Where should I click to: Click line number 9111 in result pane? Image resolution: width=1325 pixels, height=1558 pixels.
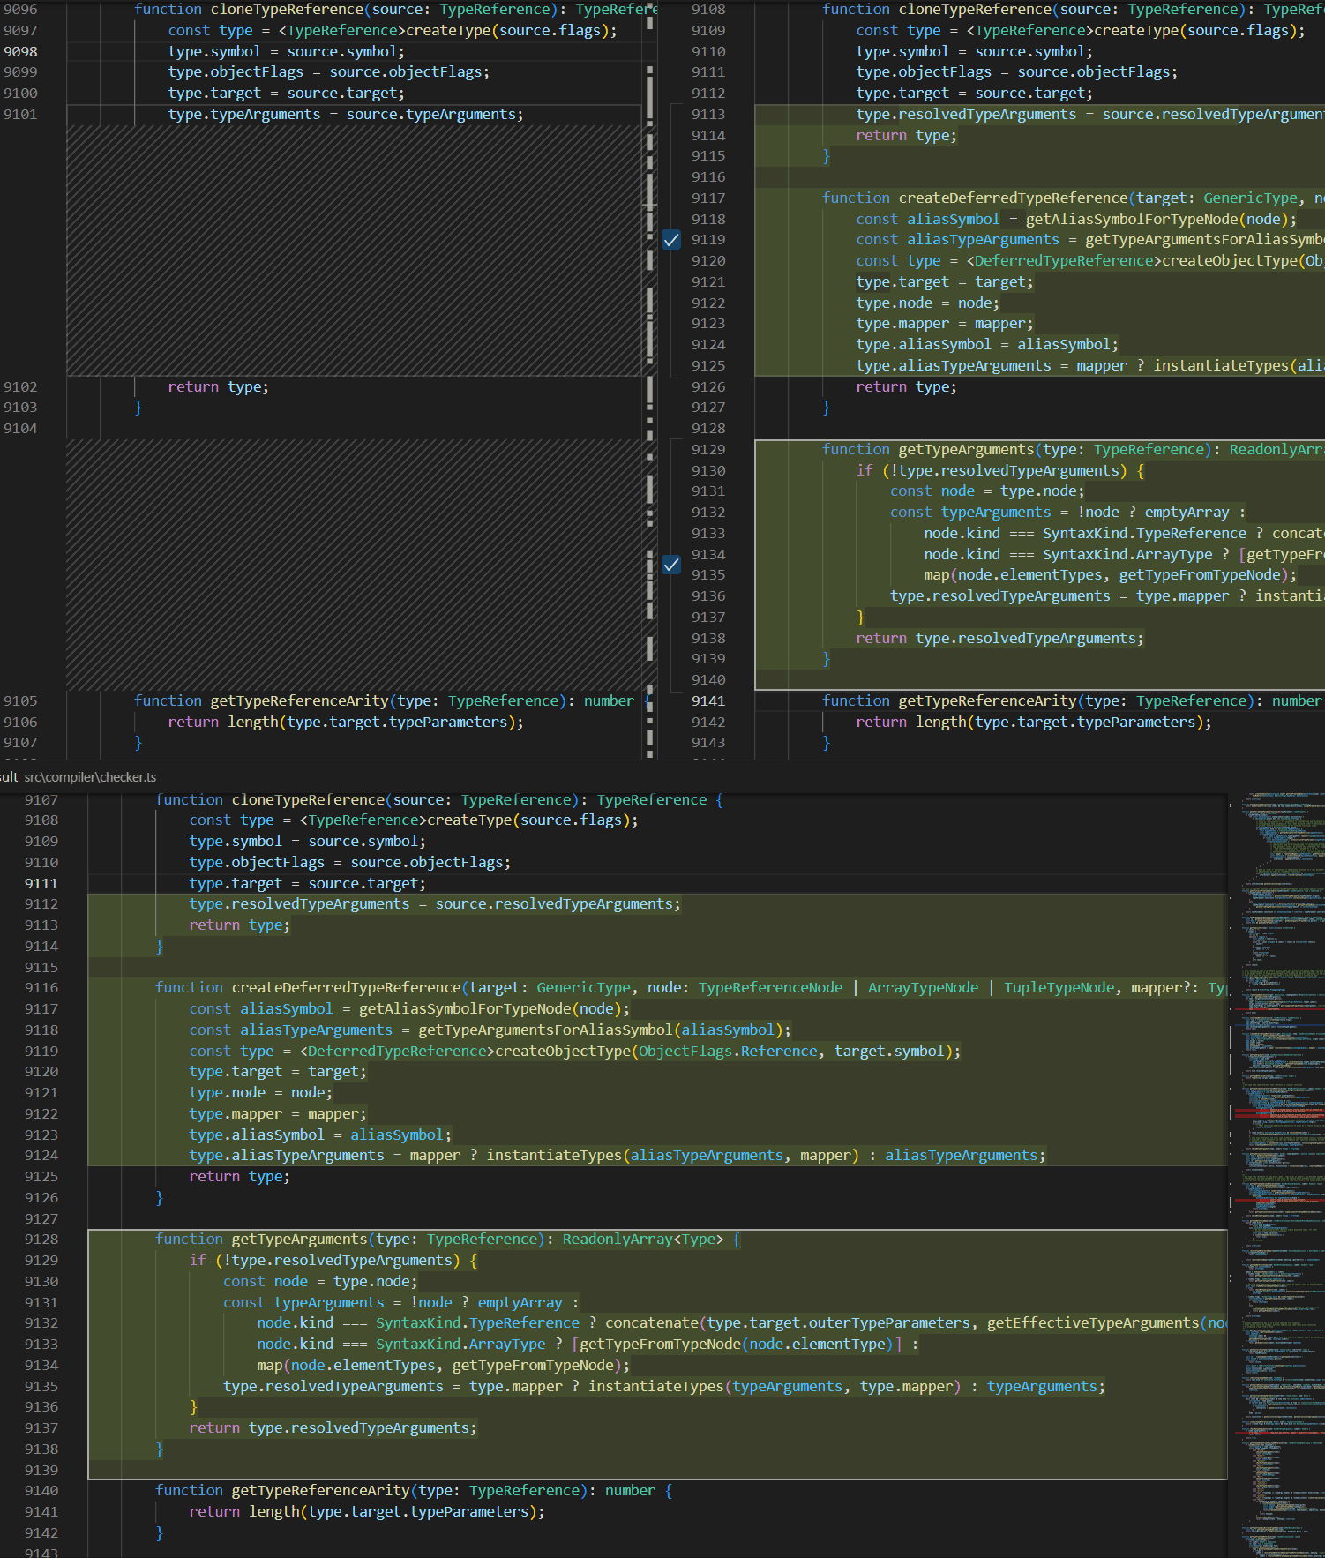(x=41, y=884)
